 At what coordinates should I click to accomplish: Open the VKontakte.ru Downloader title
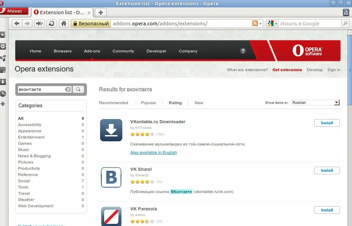(158, 122)
